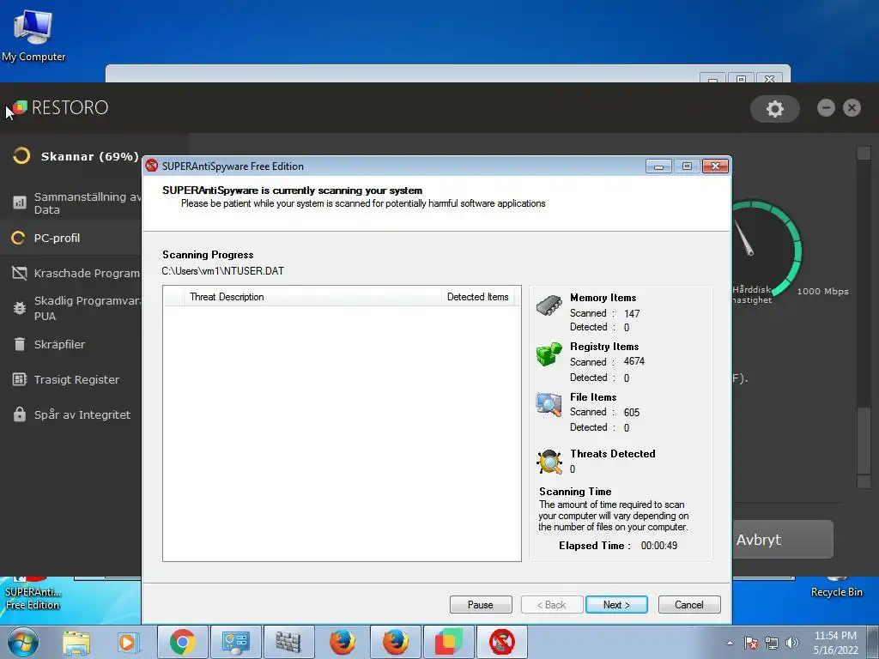
Task: Open the firewall brick wall taskbar icon
Action: [288, 642]
